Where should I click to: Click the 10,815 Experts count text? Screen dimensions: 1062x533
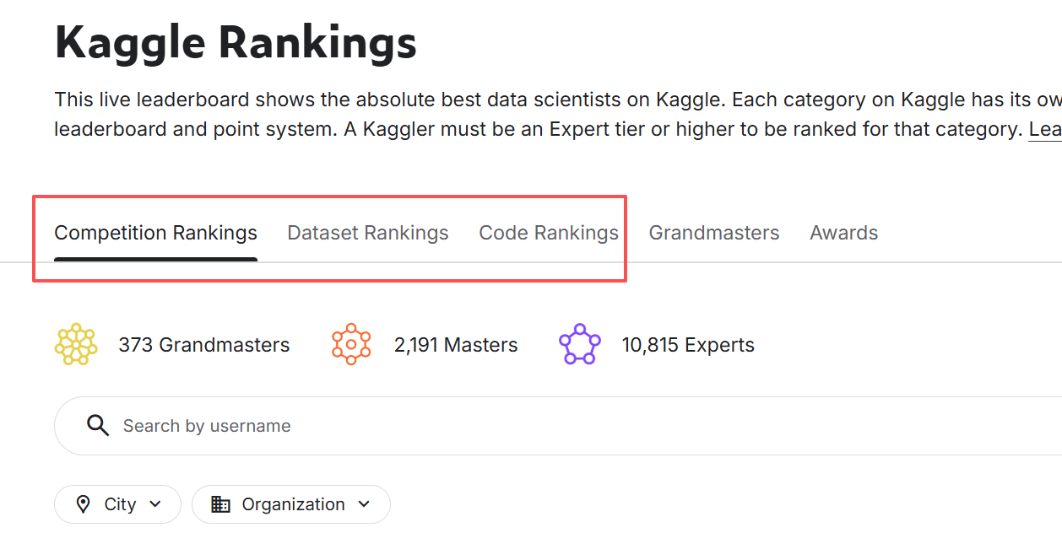click(688, 345)
